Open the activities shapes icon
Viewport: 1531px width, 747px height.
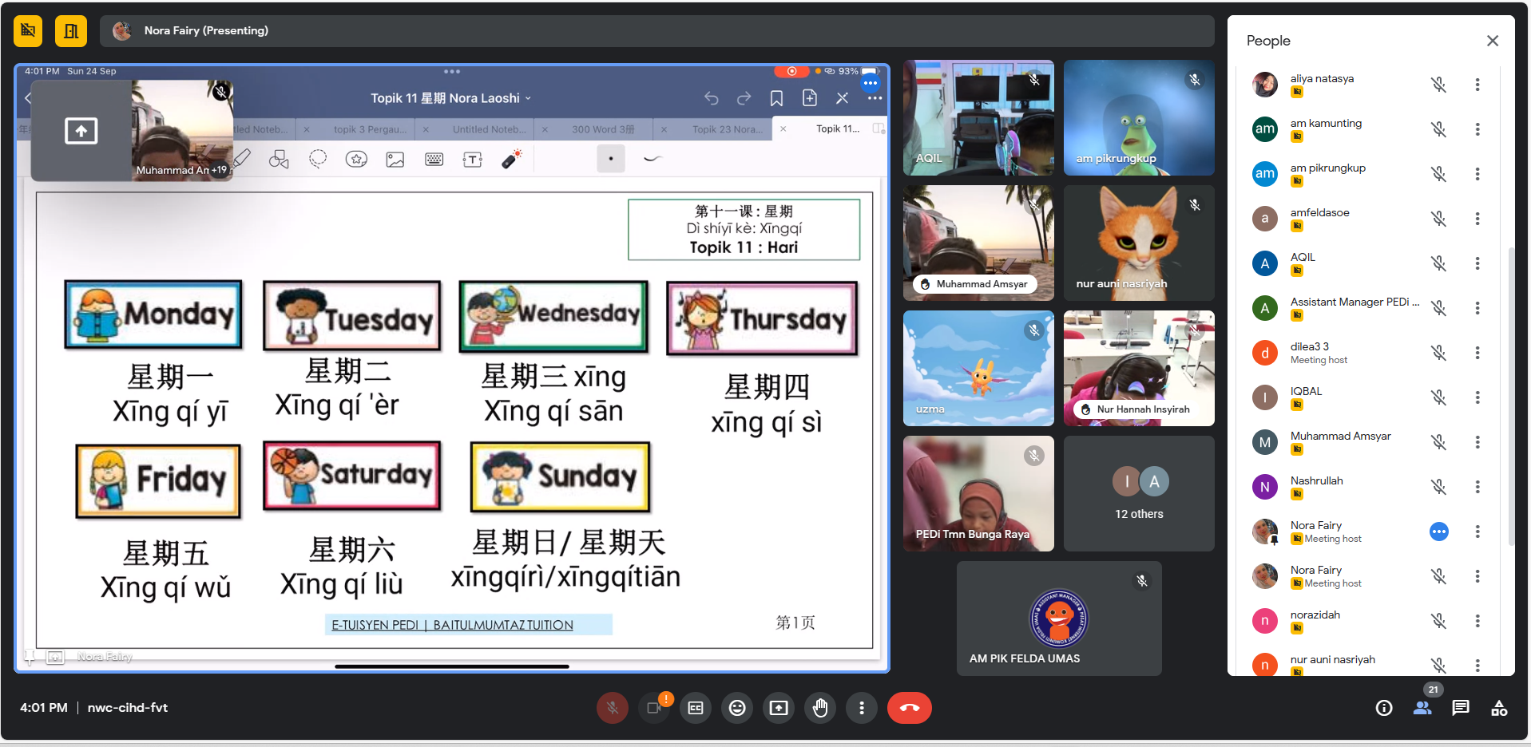point(1499,708)
